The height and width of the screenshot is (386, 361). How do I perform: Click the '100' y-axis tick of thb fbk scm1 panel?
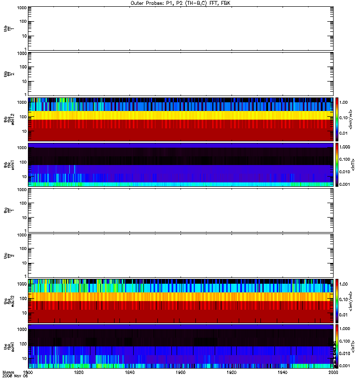coord(23,162)
